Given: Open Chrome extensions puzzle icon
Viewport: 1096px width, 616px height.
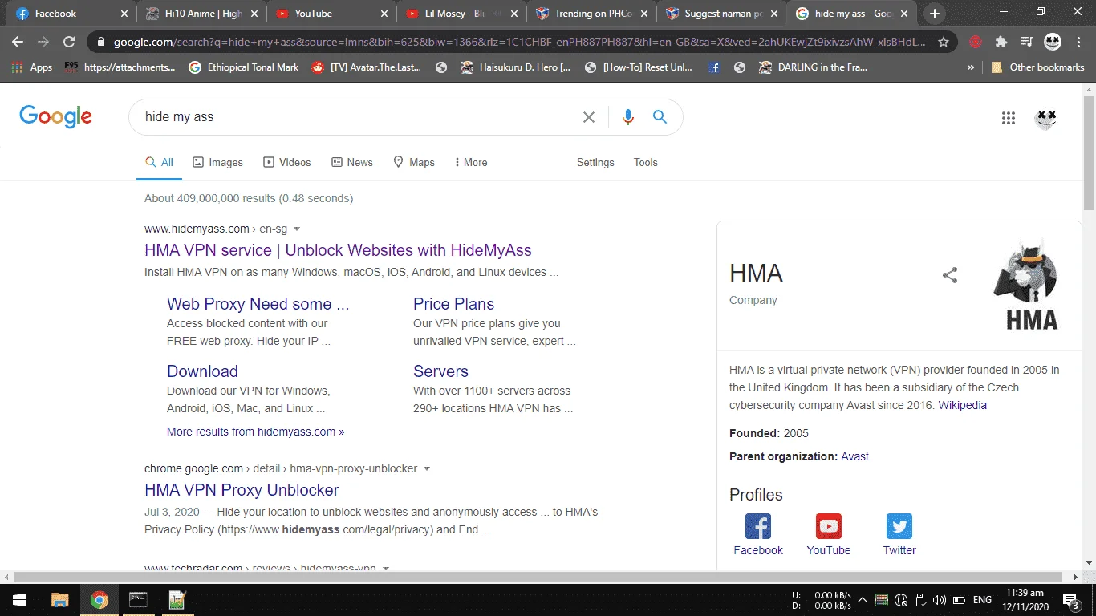Looking at the screenshot, I should (1001, 42).
